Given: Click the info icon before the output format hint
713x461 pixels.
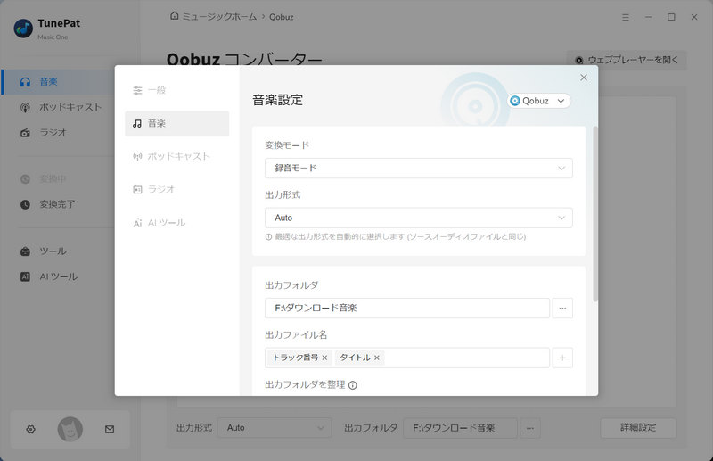Looking at the screenshot, I should pyautogui.click(x=269, y=237).
